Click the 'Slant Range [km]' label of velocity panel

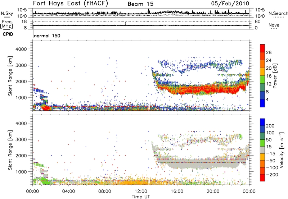point(10,150)
